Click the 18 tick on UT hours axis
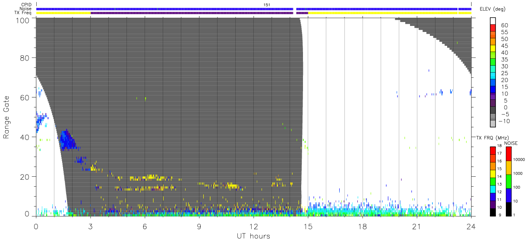The height and width of the screenshot is (245, 530). click(x=362, y=226)
